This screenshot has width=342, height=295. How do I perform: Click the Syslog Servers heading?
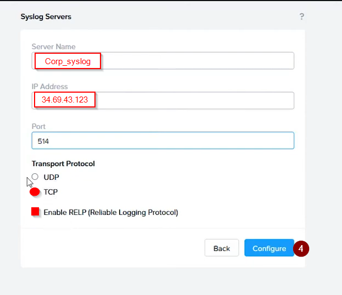coord(46,17)
